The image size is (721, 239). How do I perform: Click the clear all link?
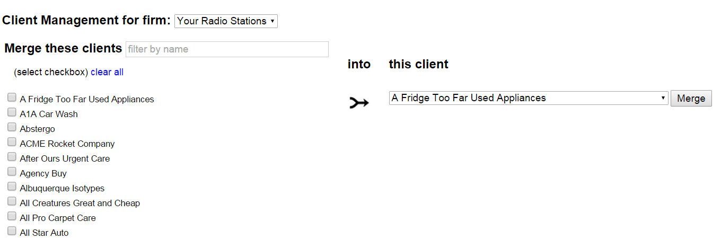point(107,72)
